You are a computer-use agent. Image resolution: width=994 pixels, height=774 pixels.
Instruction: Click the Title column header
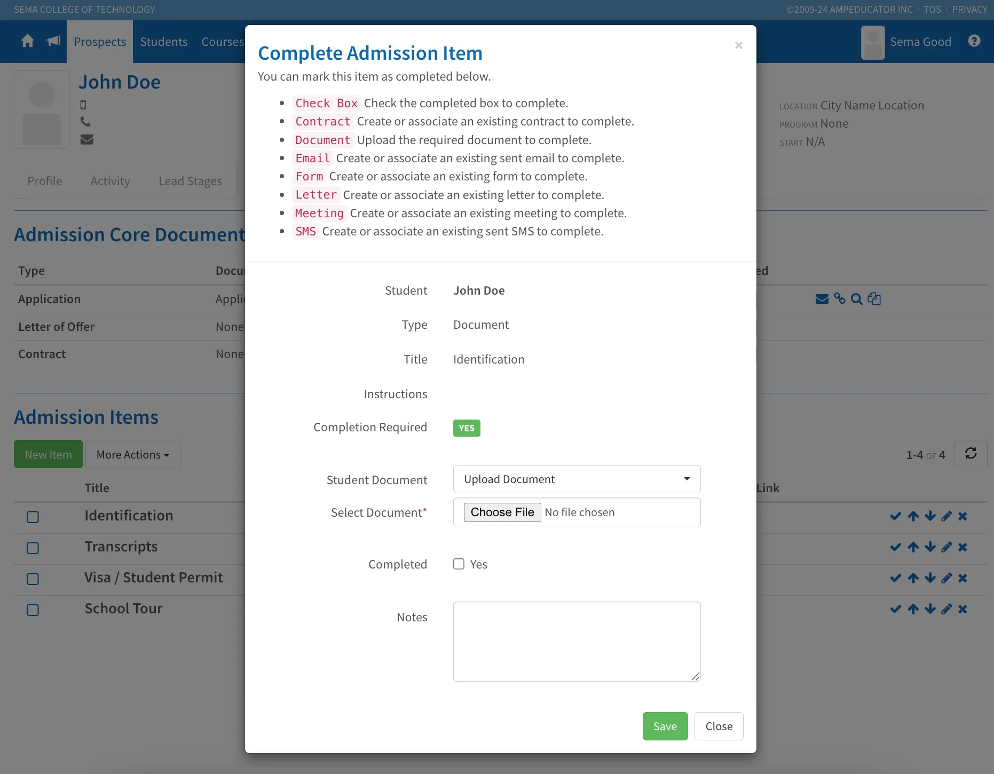click(x=97, y=488)
